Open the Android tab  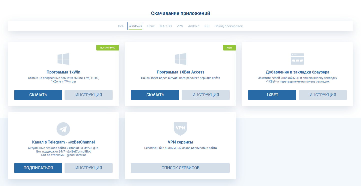pyautogui.click(x=194, y=26)
